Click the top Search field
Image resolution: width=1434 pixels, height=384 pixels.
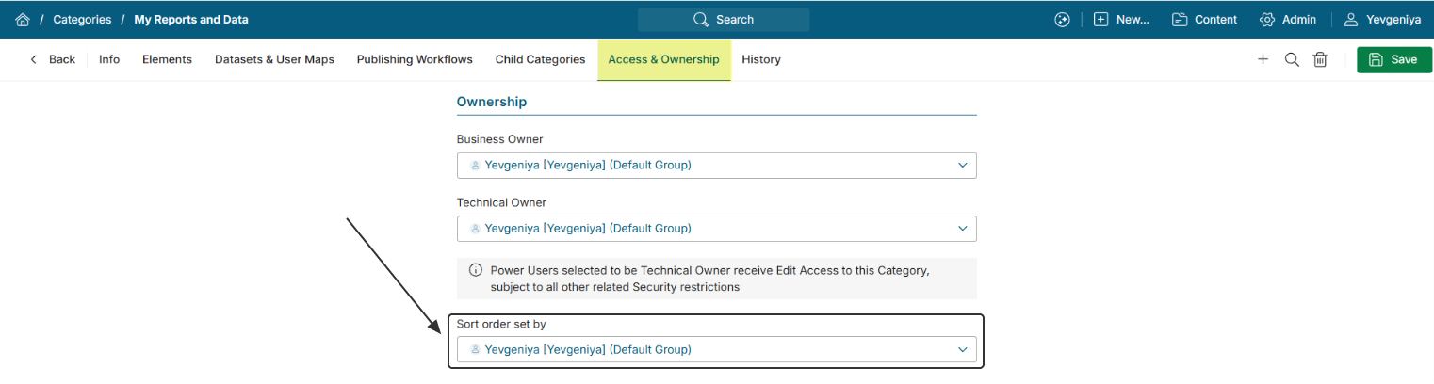click(723, 20)
